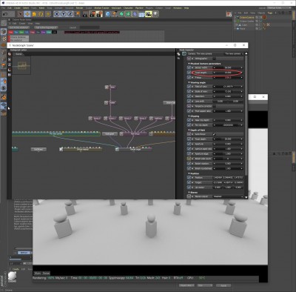Select the Move tool in toolbar

click(27, 14)
